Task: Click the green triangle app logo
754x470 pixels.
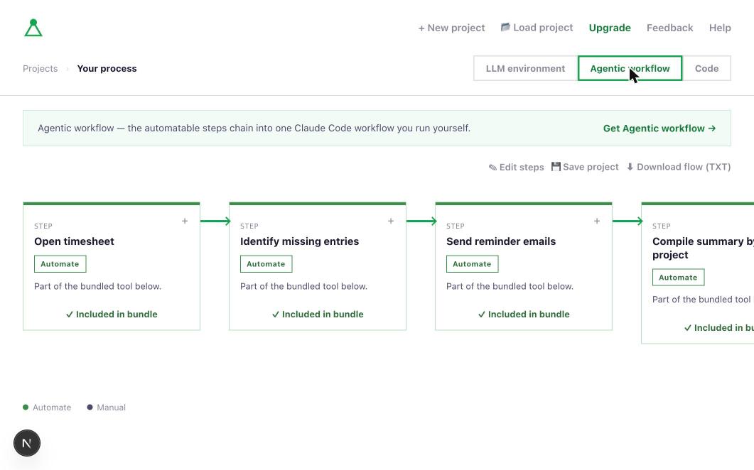Action: click(33, 28)
